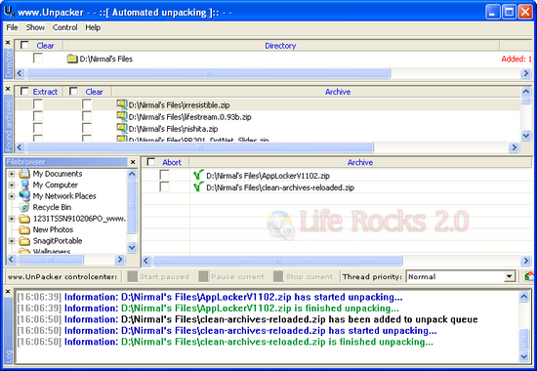Click the folder icon of D:\Nirmal's Files
Image resolution: width=537 pixels, height=371 pixels.
[x=72, y=59]
